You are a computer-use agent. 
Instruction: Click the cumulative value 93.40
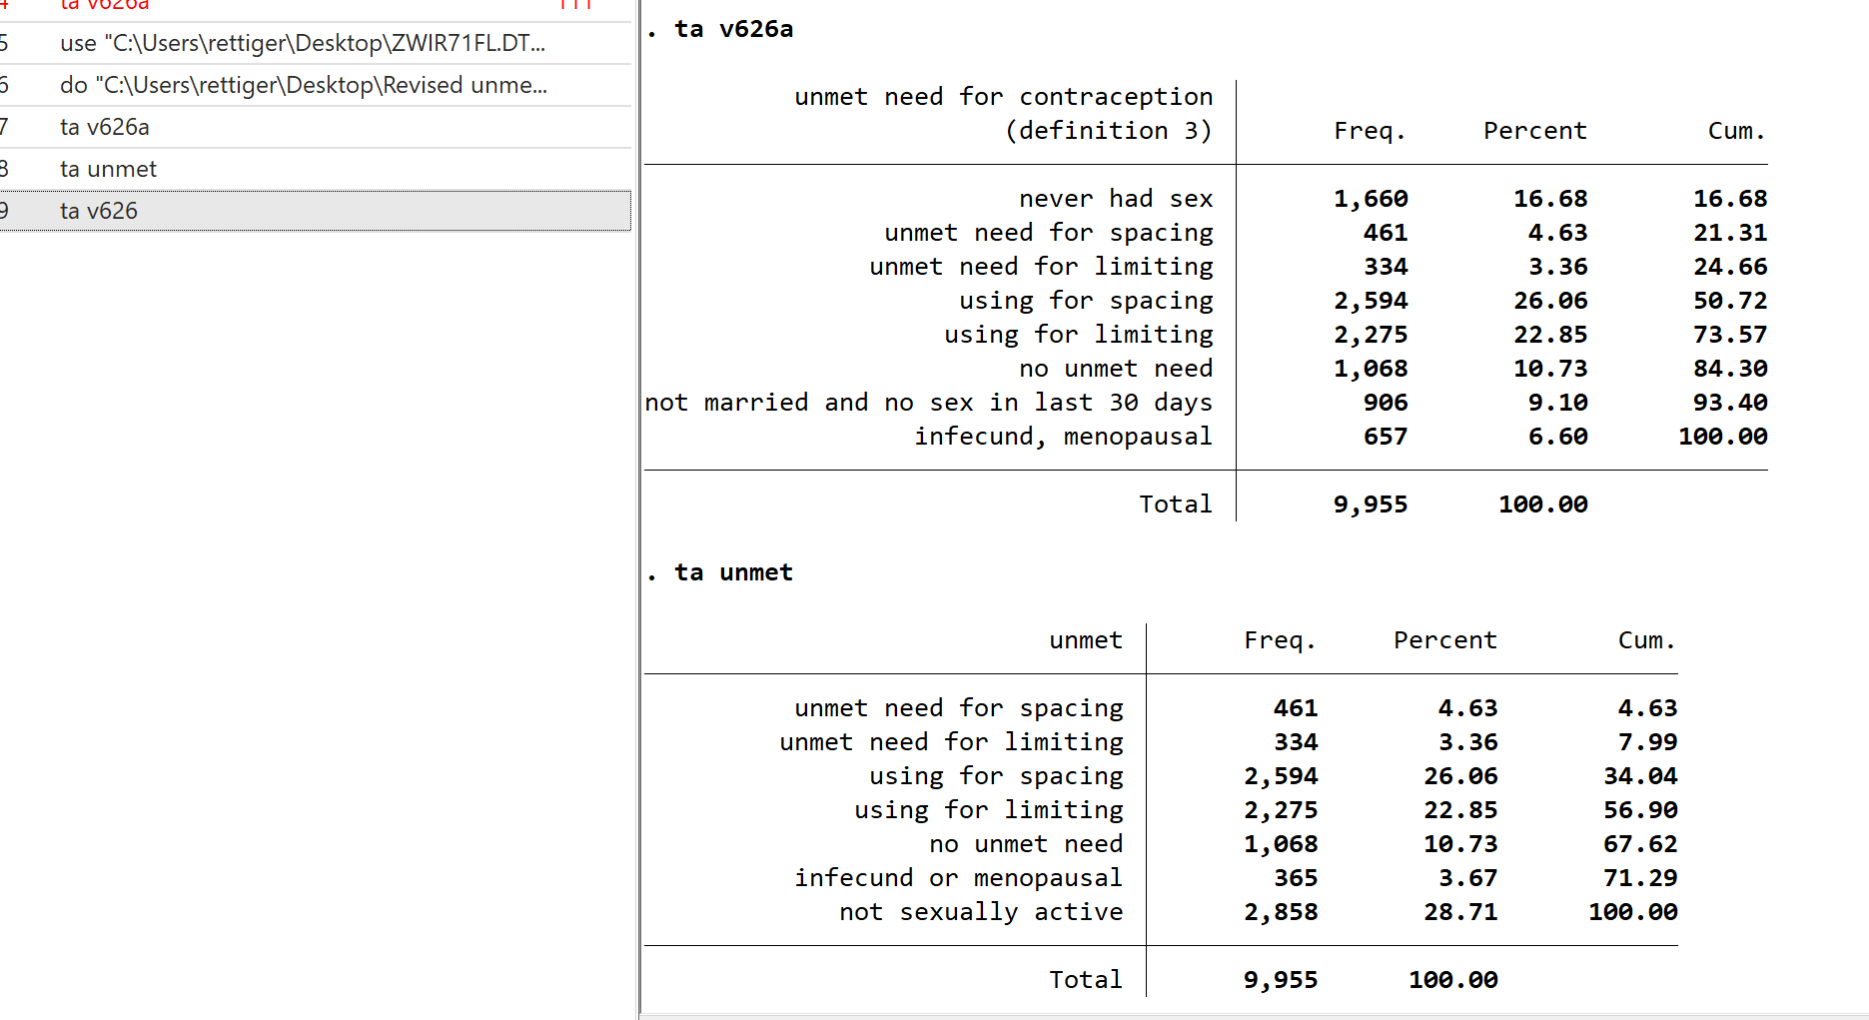1729,404
